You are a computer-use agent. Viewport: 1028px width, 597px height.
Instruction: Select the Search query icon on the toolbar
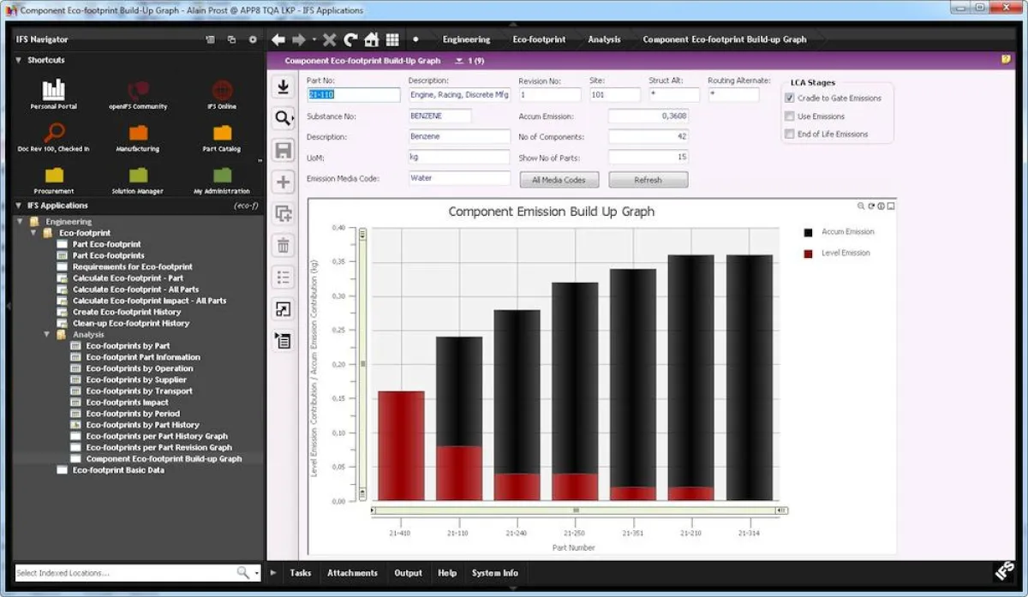point(283,118)
